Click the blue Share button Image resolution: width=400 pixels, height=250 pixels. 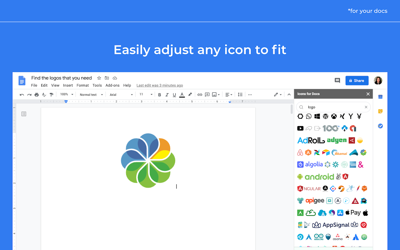coord(357,81)
